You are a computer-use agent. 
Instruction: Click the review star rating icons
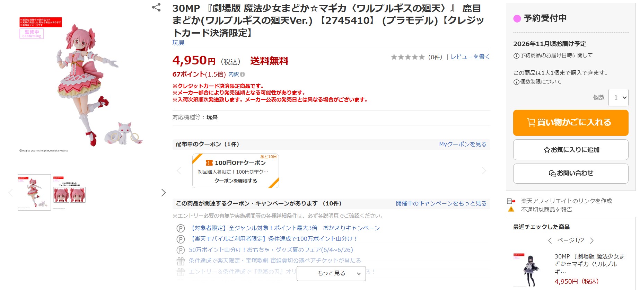click(x=408, y=57)
